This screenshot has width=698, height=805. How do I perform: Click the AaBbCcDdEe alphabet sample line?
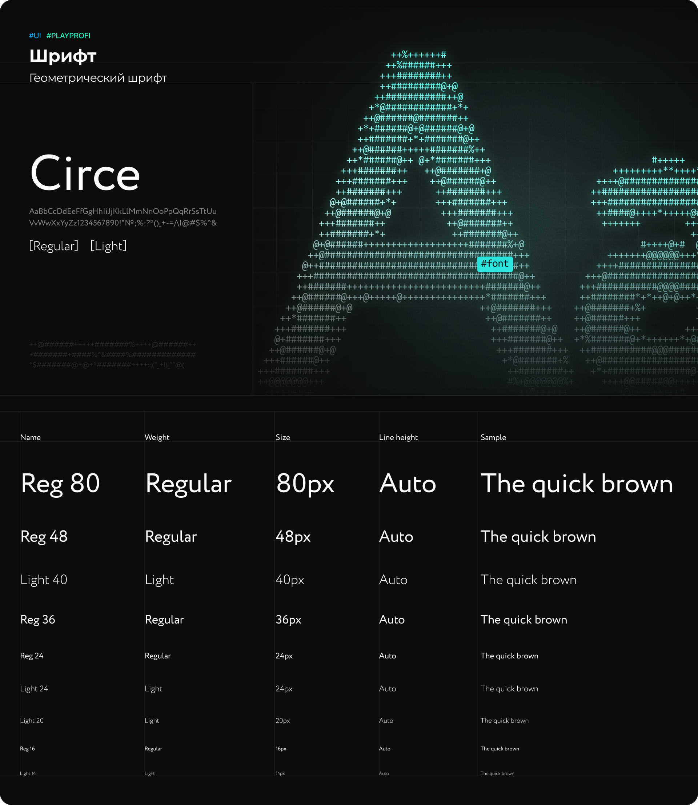click(123, 211)
